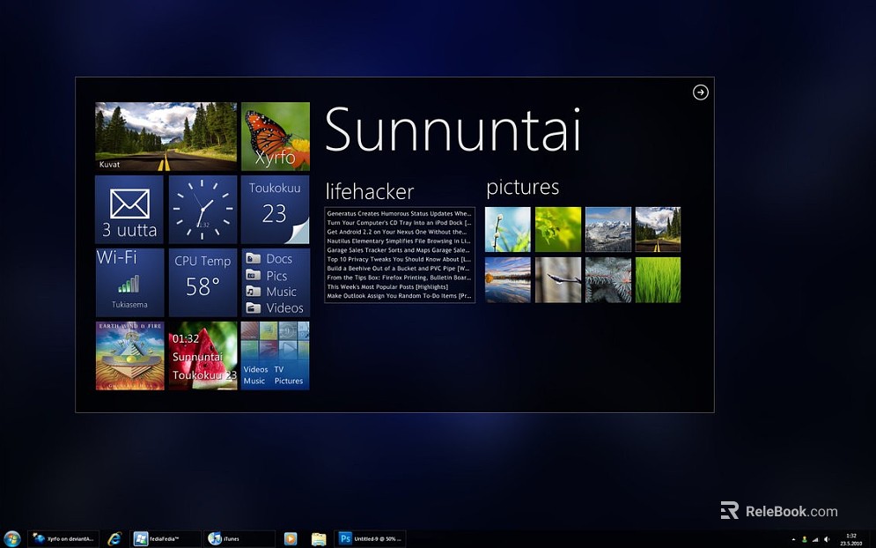
Task: Open 'Get Android 2.2 on Your Nexus One' article
Action: [400, 232]
